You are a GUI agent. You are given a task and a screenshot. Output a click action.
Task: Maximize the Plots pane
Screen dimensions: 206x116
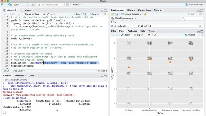click(202, 31)
